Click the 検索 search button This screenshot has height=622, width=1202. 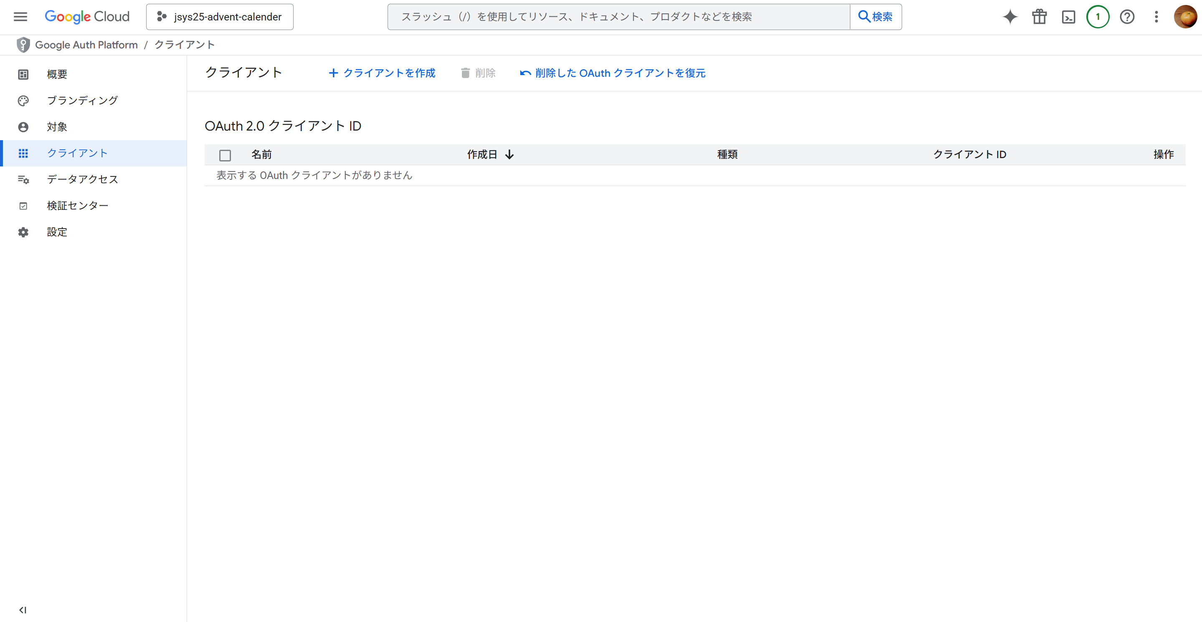(x=875, y=17)
